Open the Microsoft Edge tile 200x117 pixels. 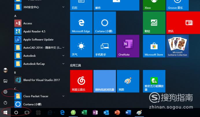[81, 23]
